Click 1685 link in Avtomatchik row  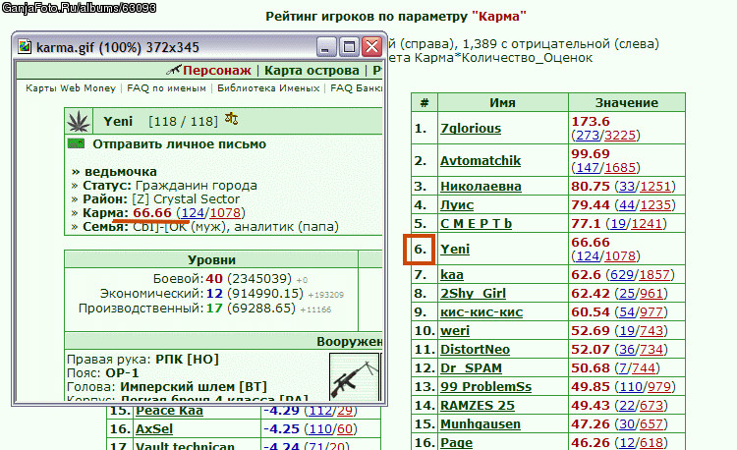click(620, 168)
